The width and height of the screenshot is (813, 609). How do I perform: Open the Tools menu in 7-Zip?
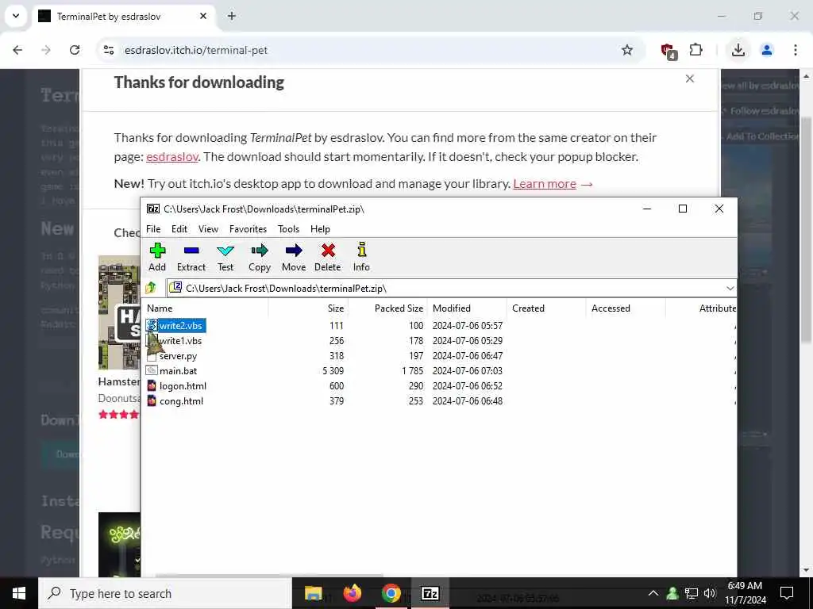288,229
